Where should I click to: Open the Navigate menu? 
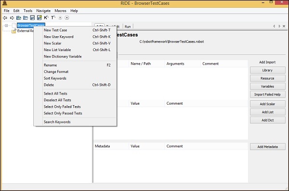(x=43, y=11)
